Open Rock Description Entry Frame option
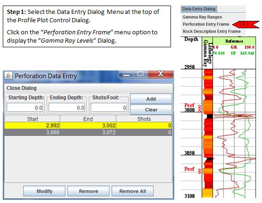 click(212, 32)
